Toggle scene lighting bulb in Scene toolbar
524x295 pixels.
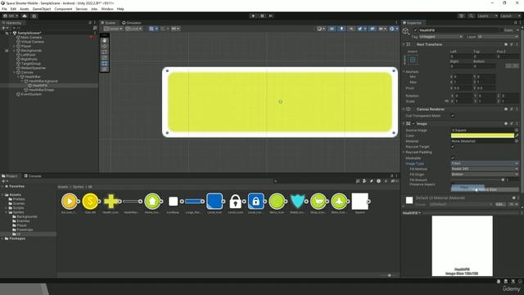click(341, 29)
